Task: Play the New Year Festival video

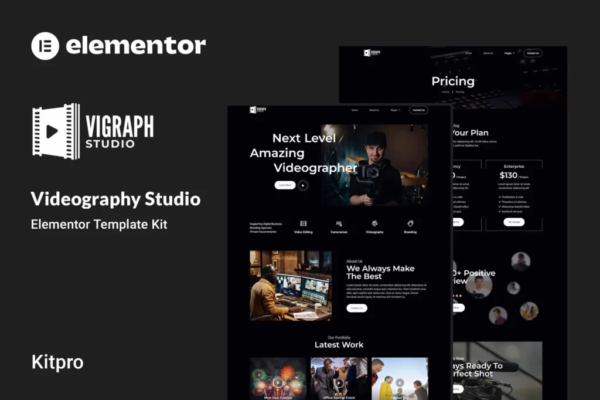Action: (278, 382)
